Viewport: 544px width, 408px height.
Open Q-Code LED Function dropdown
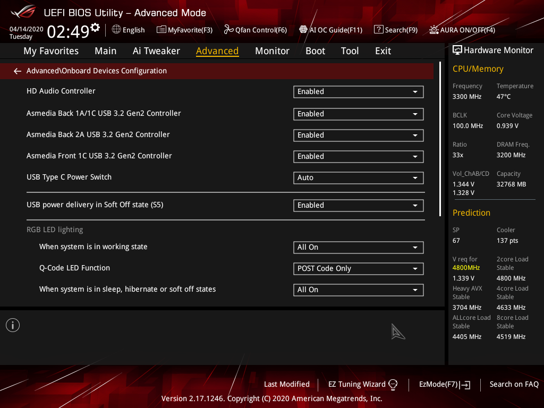tap(359, 268)
